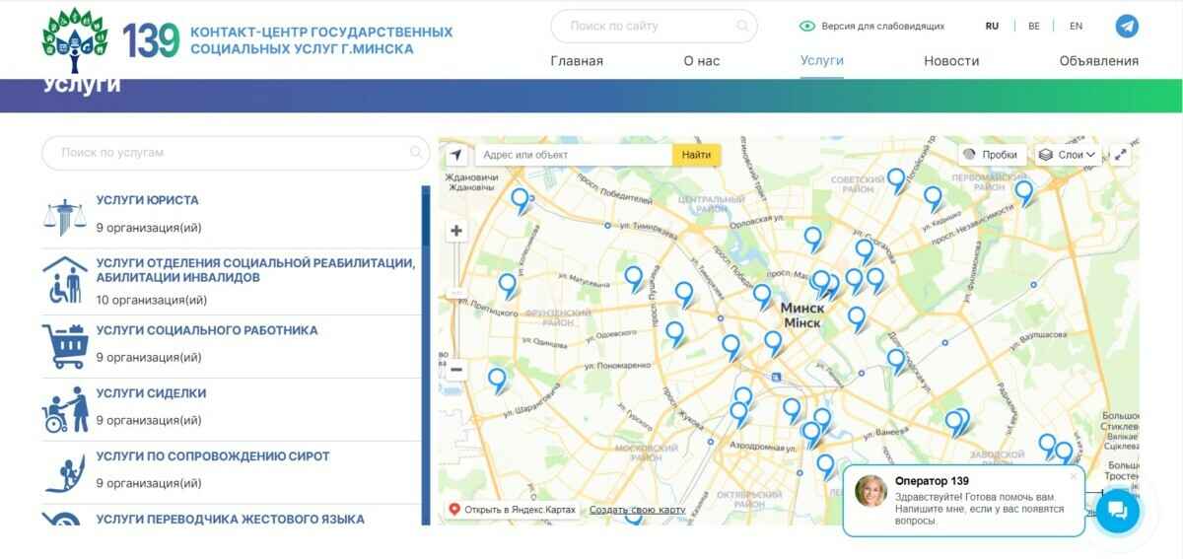Click the contact-center title text
The image size is (1183, 559).
321,40
